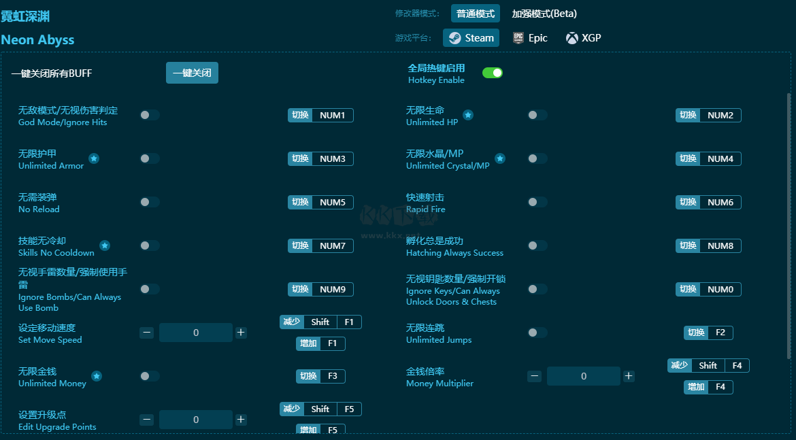The width and height of the screenshot is (796, 440).
Task: Click the Money Multiplier value field
Action: [584, 376]
